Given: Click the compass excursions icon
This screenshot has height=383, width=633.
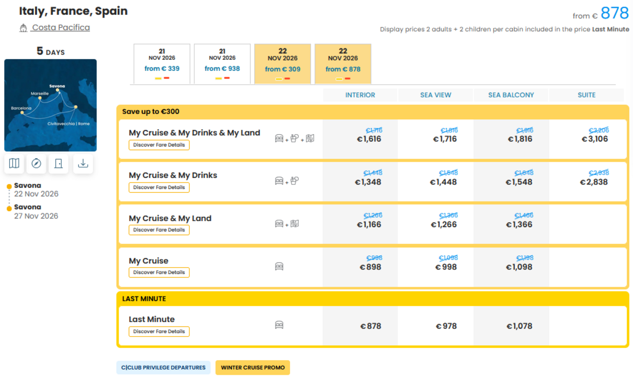Looking at the screenshot, I should (x=36, y=164).
